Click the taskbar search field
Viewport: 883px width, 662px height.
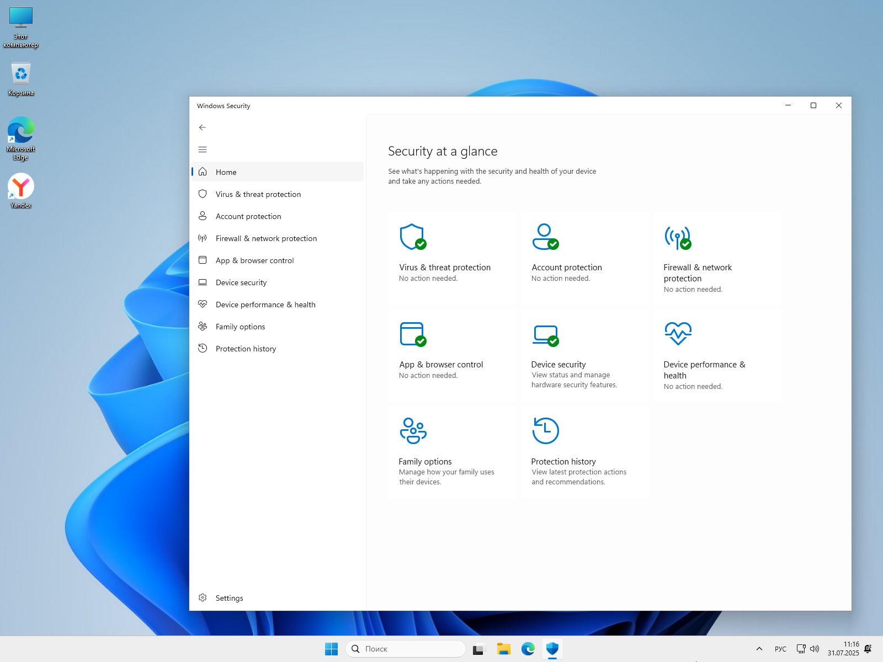click(406, 649)
